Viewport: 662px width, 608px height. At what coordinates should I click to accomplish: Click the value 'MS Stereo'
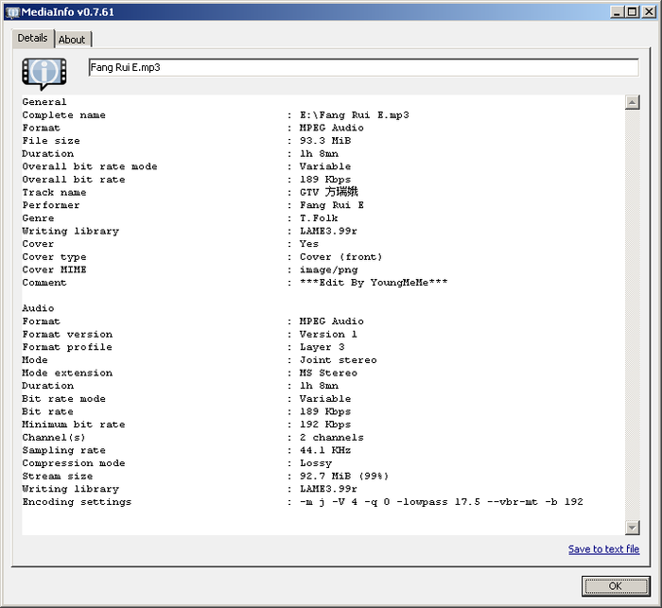pos(328,373)
